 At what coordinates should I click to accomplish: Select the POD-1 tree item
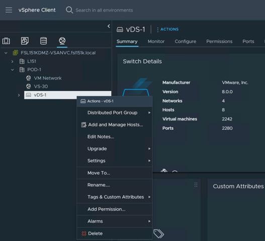pyautogui.click(x=34, y=70)
